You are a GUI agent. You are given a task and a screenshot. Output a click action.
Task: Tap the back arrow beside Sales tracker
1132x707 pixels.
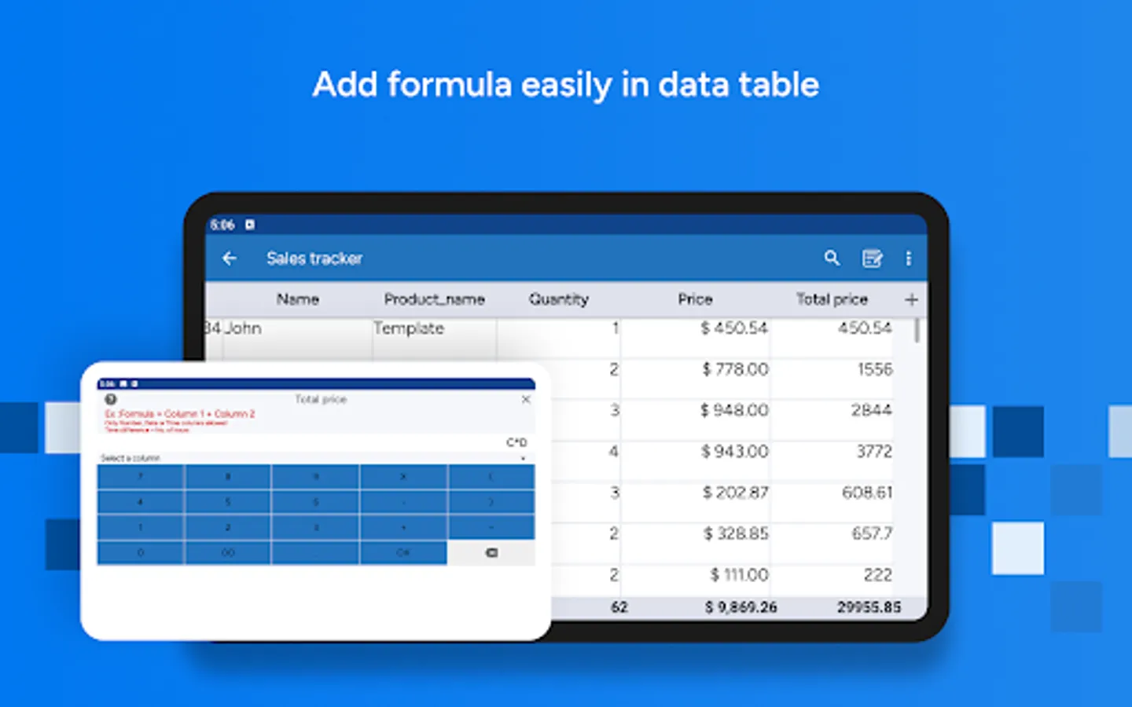pyautogui.click(x=228, y=258)
